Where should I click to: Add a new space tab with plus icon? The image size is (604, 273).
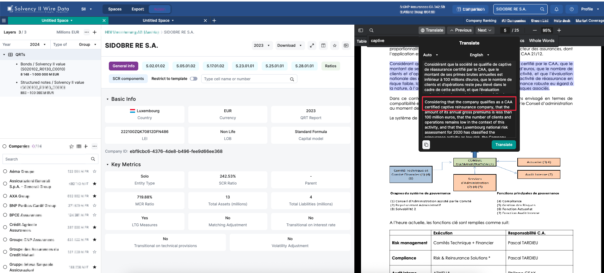click(x=214, y=21)
